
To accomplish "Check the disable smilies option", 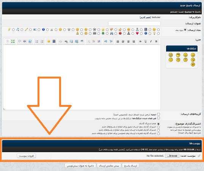I will click(158, 118).
